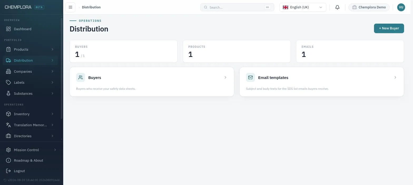The height and width of the screenshot is (185, 413).
Task: Click the sidebar scrollbar
Action: (x=62, y=68)
